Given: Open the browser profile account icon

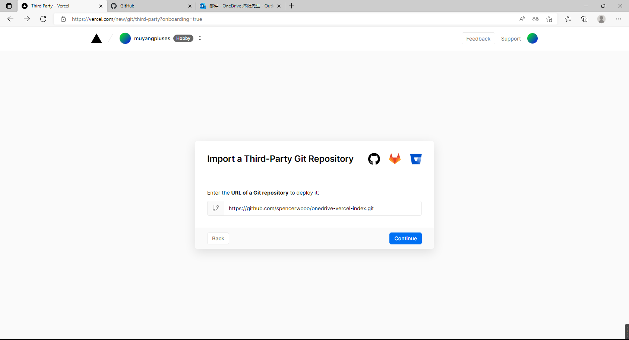Looking at the screenshot, I should pos(601,19).
